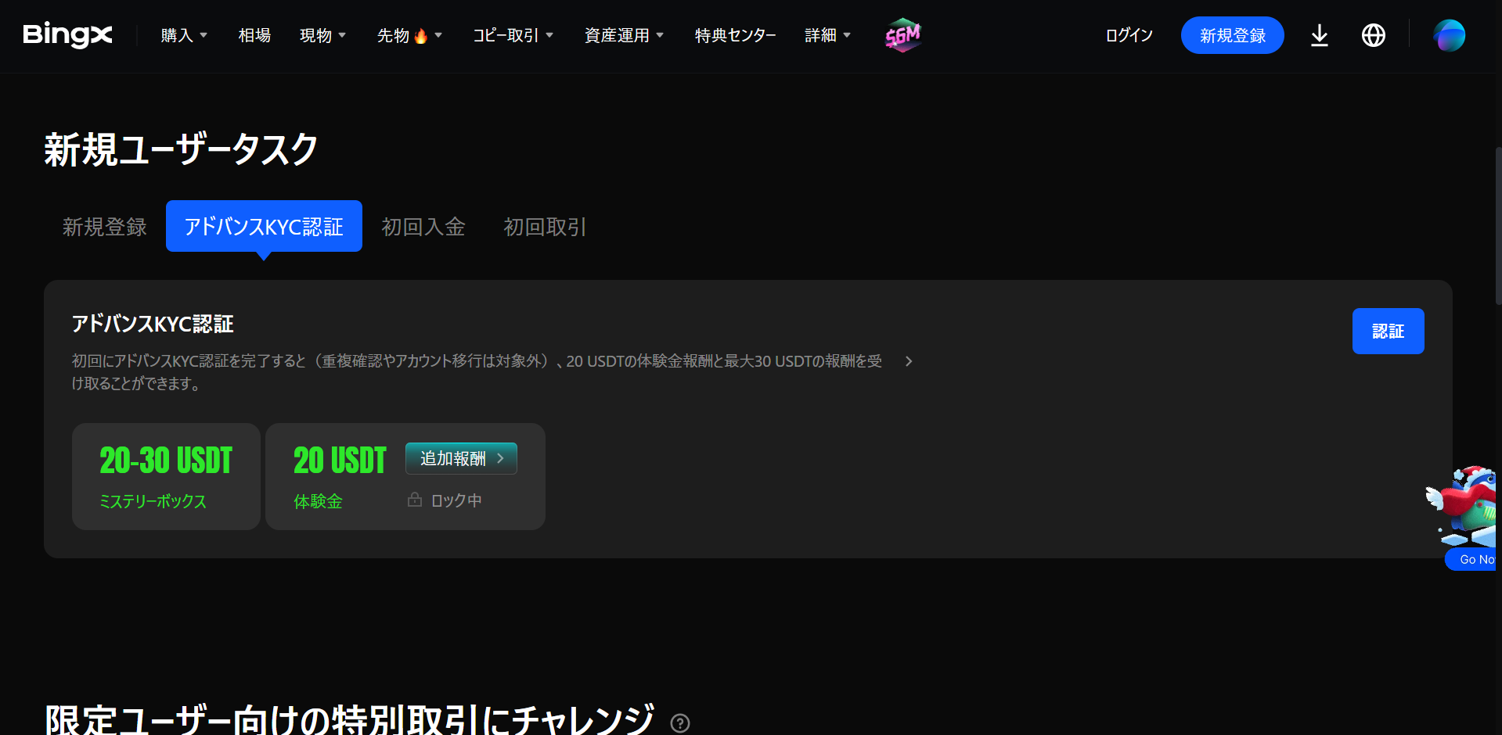Viewport: 1502px width, 735px height.
Task: Open the S6M promotion badge icon
Action: click(x=902, y=35)
